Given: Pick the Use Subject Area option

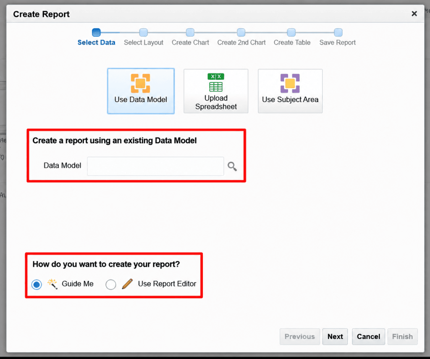Looking at the screenshot, I should point(290,91).
